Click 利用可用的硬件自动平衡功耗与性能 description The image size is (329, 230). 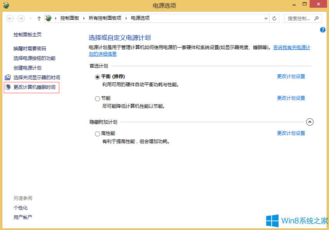tap(140, 85)
